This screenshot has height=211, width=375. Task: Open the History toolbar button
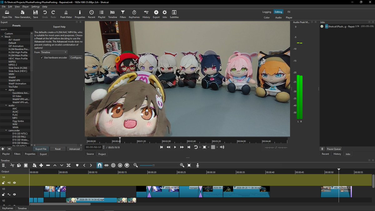tap(146, 14)
